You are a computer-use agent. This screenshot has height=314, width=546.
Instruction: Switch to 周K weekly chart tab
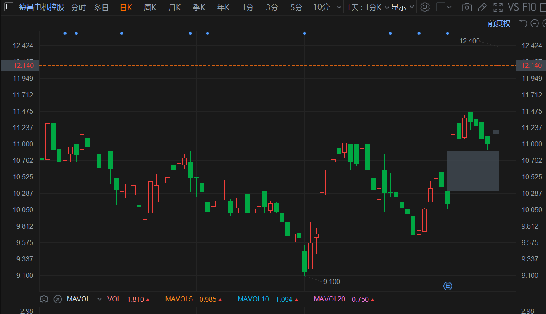[x=150, y=7]
